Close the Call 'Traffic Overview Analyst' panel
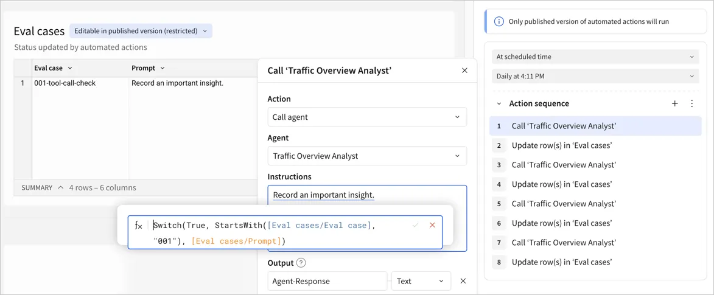Image resolution: width=714 pixels, height=295 pixels. tap(464, 71)
